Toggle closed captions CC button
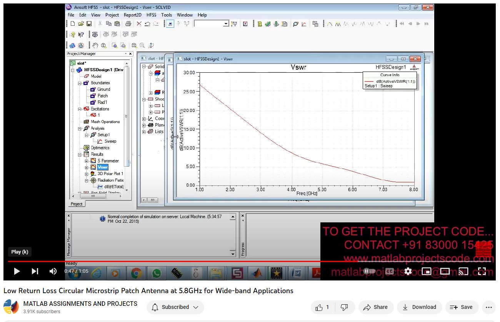 [389, 271]
